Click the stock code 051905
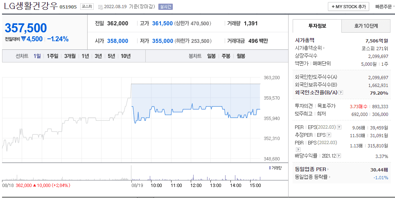395x198 pixels. click(68, 7)
